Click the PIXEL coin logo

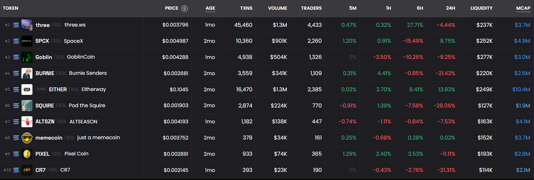click(x=27, y=154)
